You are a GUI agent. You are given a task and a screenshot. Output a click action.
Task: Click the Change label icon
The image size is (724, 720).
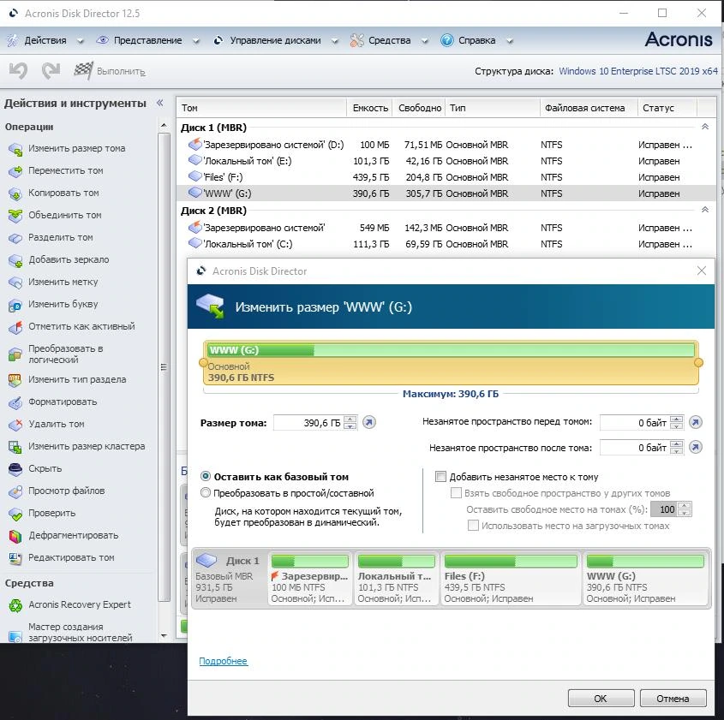[15, 283]
